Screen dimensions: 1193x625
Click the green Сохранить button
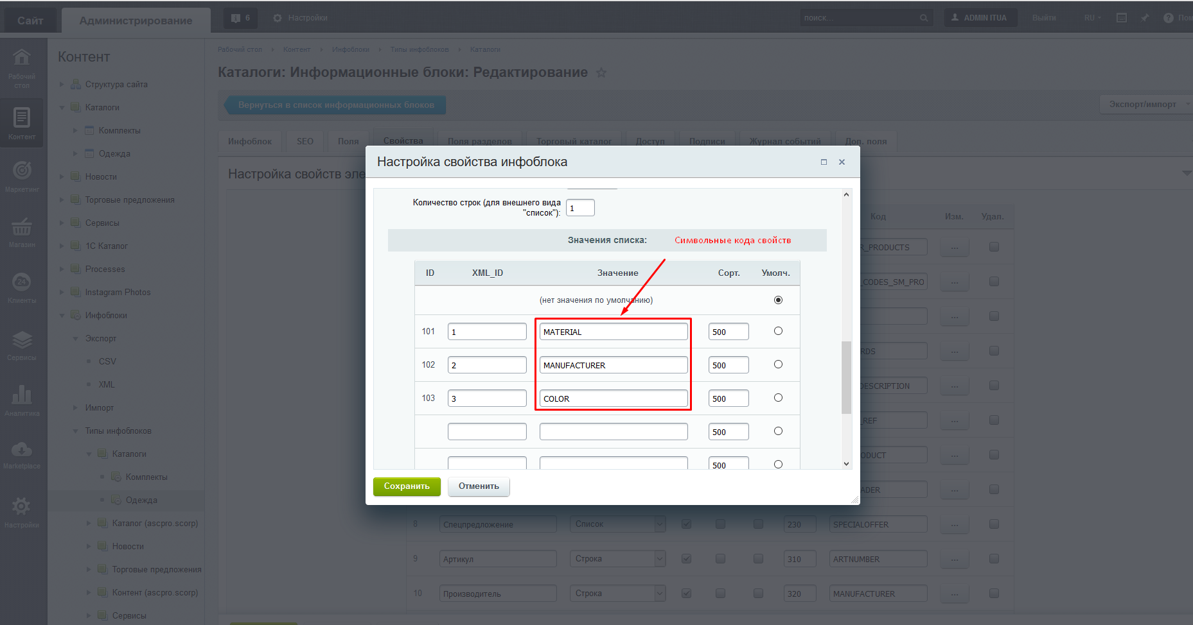[x=407, y=486]
